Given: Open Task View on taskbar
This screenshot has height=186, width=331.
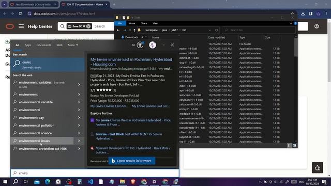Looking at the screenshot, I should [26, 181].
